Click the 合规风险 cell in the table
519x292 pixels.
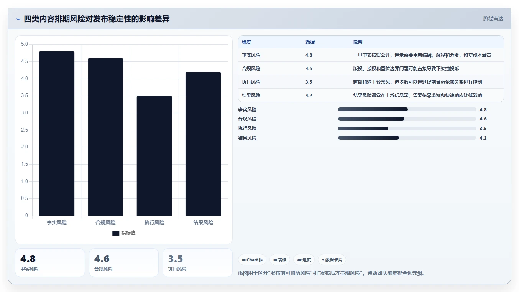click(251, 69)
